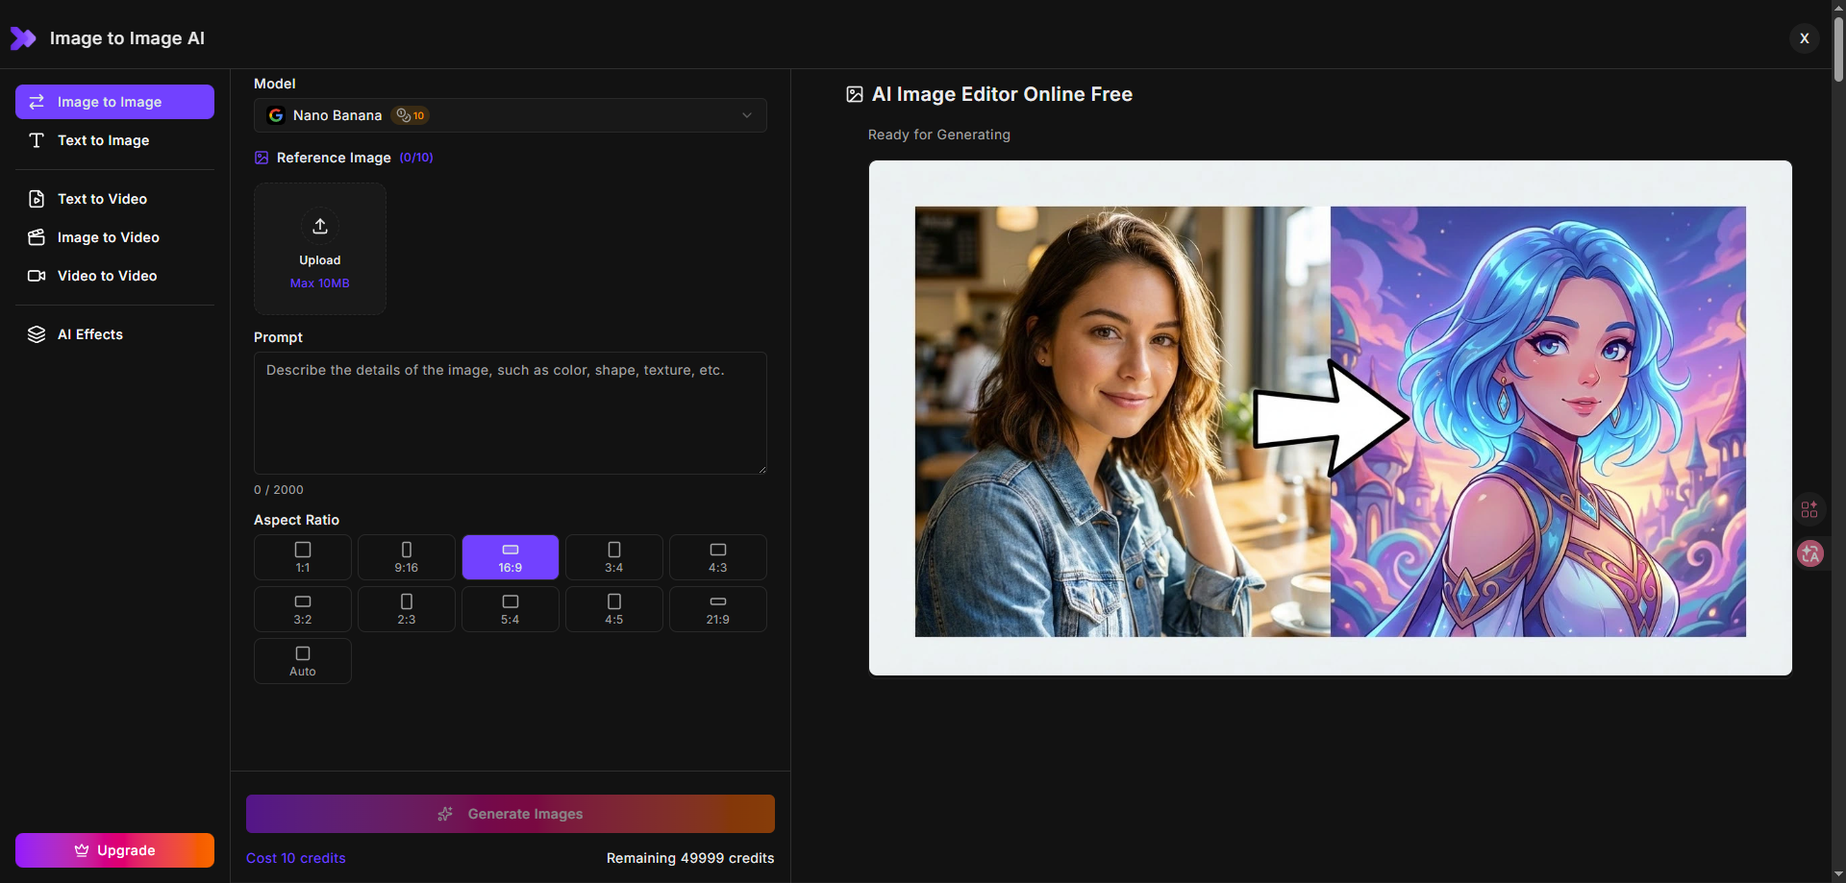This screenshot has width=1846, height=883.
Task: Click the apps grid floating button
Action: [1811, 509]
